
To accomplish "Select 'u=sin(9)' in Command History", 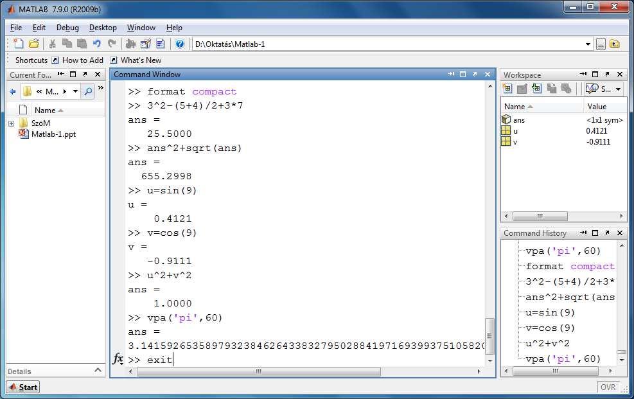I will click(x=550, y=312).
